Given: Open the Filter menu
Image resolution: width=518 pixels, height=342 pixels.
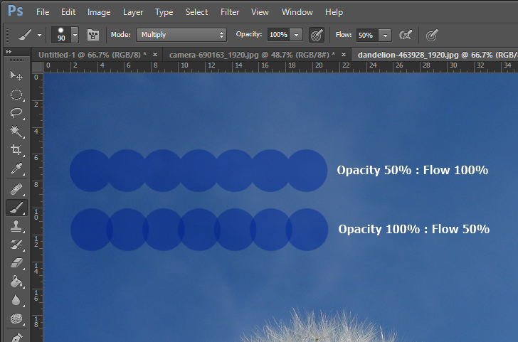Looking at the screenshot, I should [x=230, y=12].
